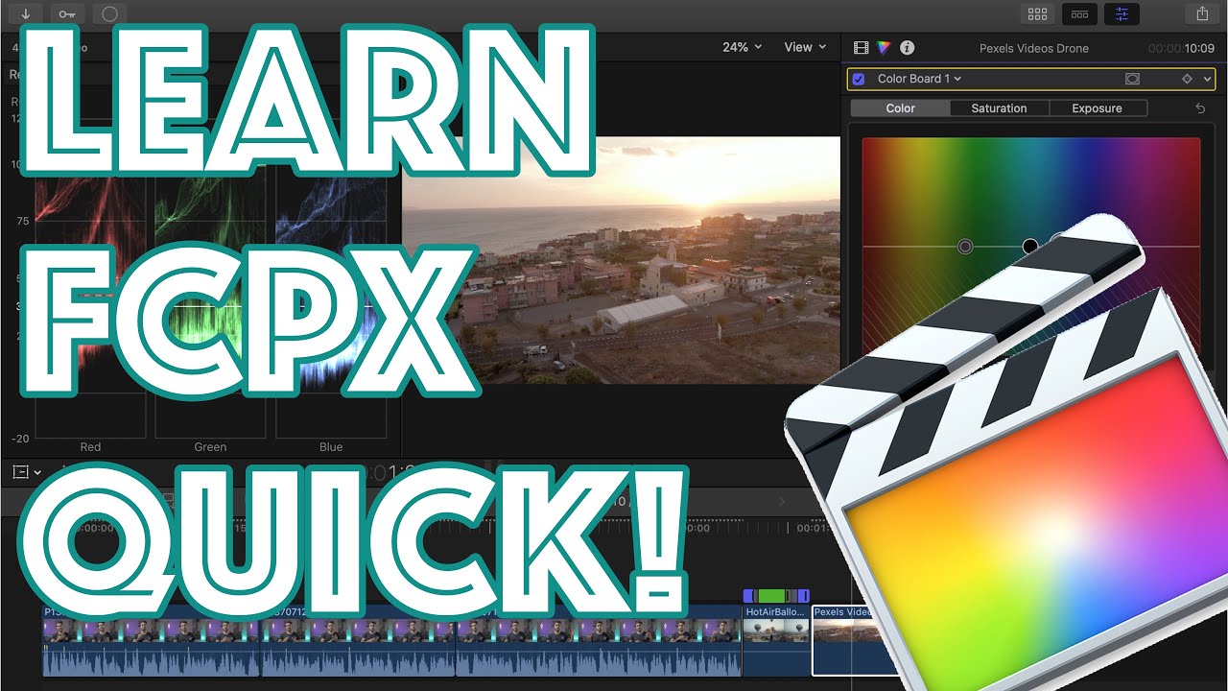Image resolution: width=1228 pixels, height=691 pixels.
Task: Expand the chevron at right of Color Board row
Action: [1207, 79]
